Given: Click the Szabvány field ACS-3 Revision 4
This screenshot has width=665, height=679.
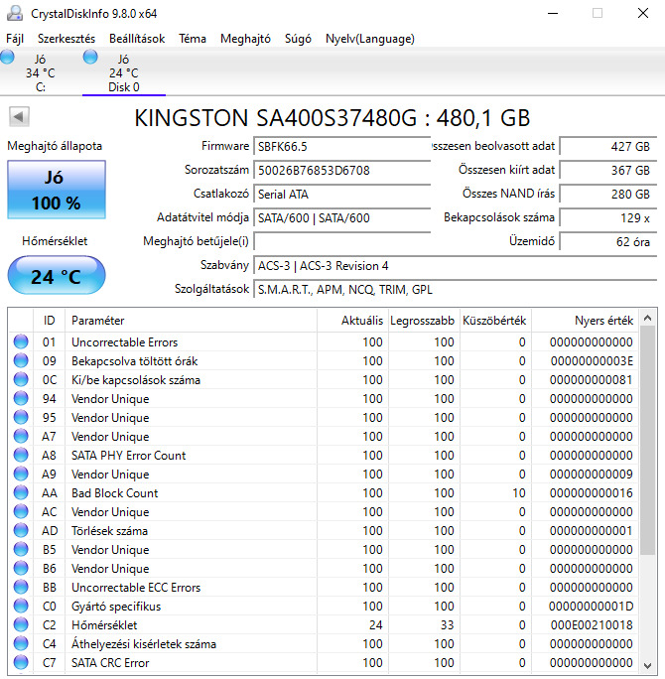Looking at the screenshot, I should [x=455, y=265].
